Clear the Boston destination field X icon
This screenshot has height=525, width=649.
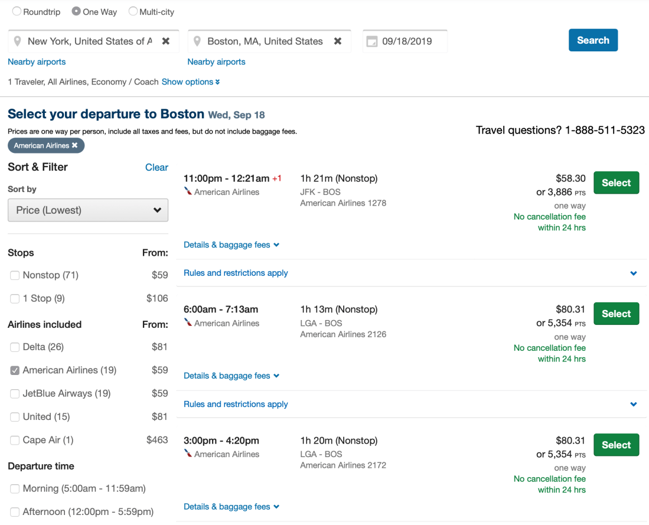pyautogui.click(x=338, y=41)
